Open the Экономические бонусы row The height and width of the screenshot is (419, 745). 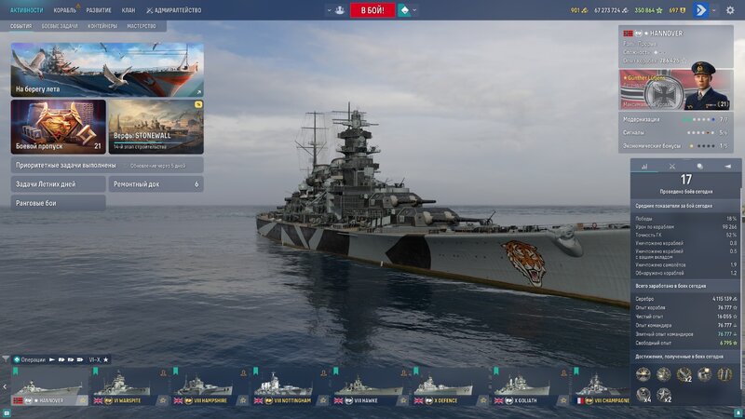point(676,146)
